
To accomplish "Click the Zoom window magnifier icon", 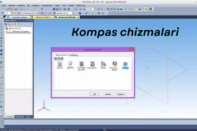I will coord(75,9).
